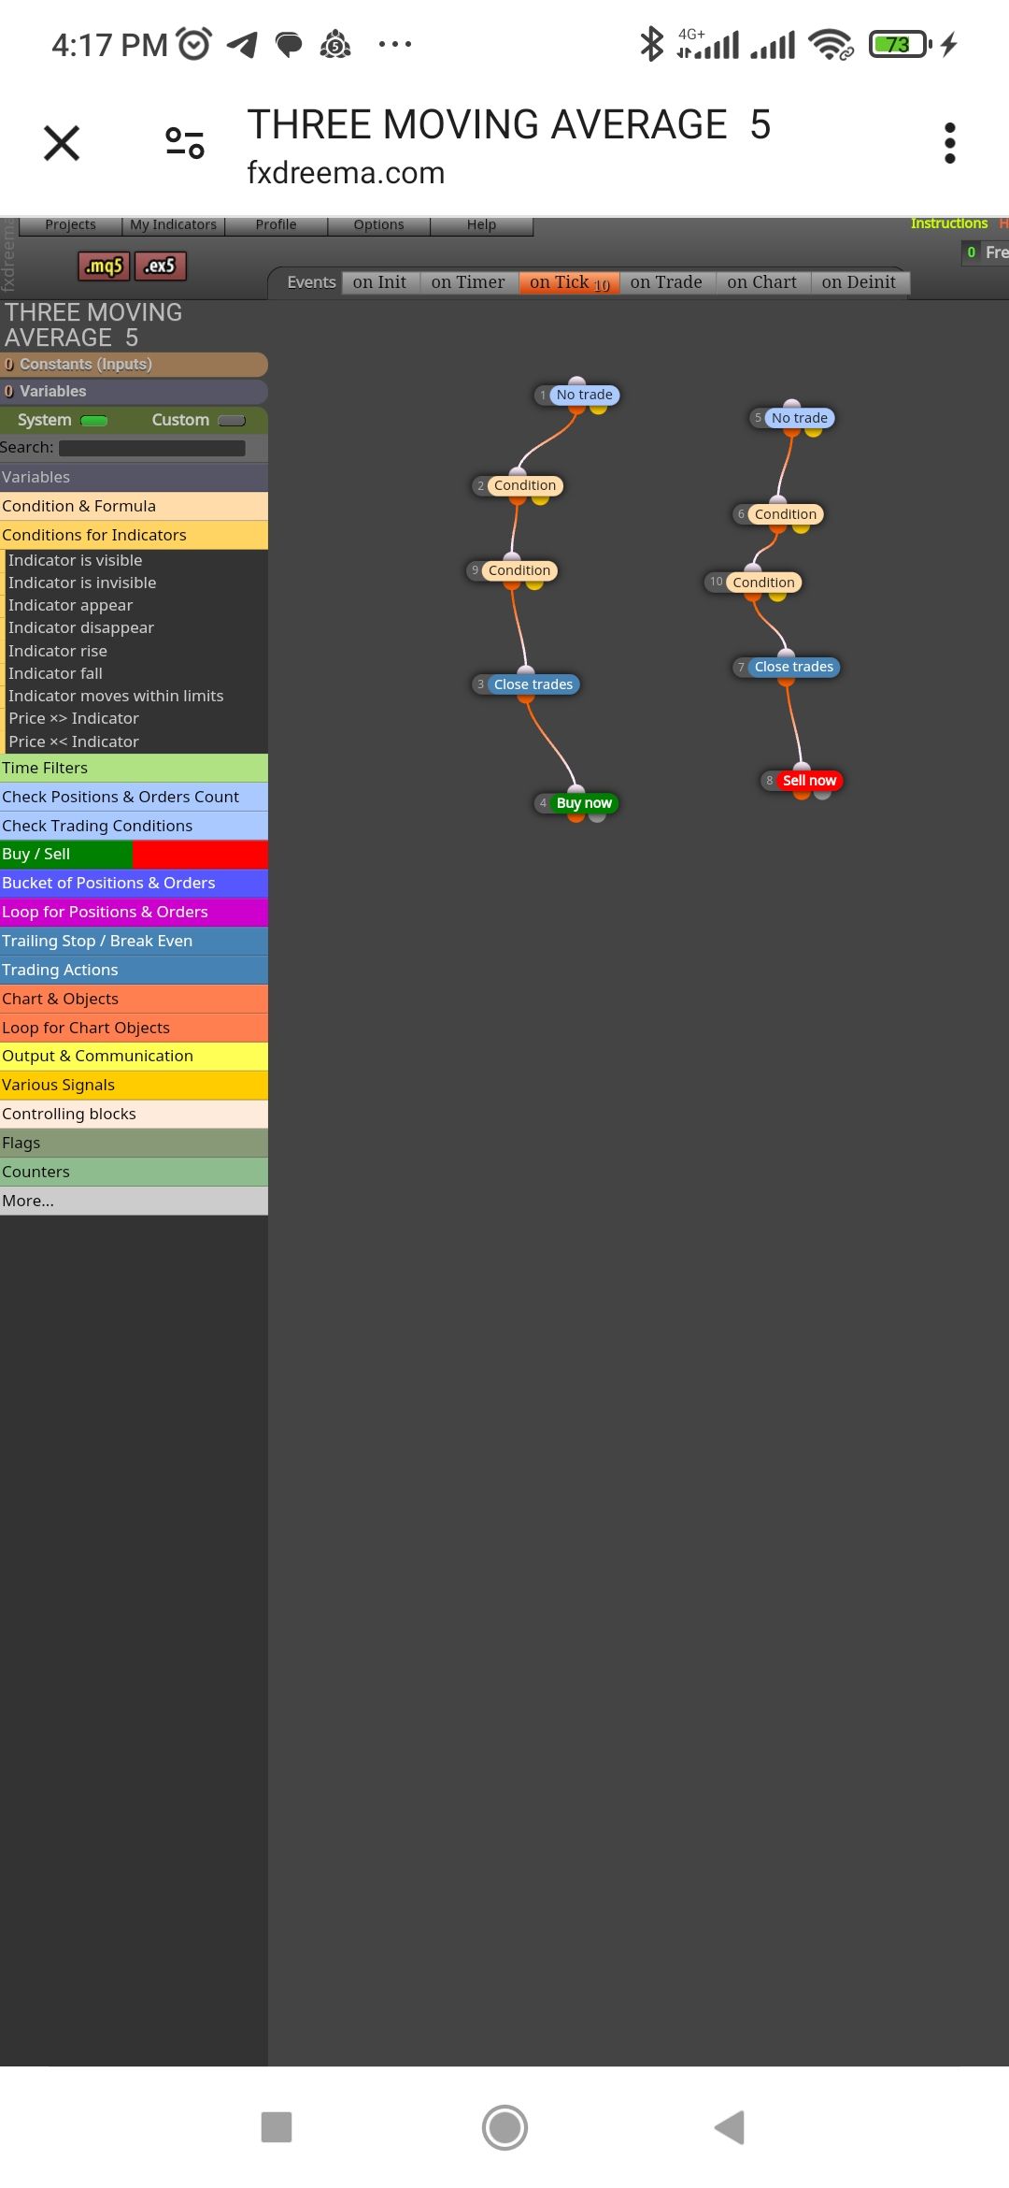
Task: Select the Sell now block
Action: click(x=809, y=781)
